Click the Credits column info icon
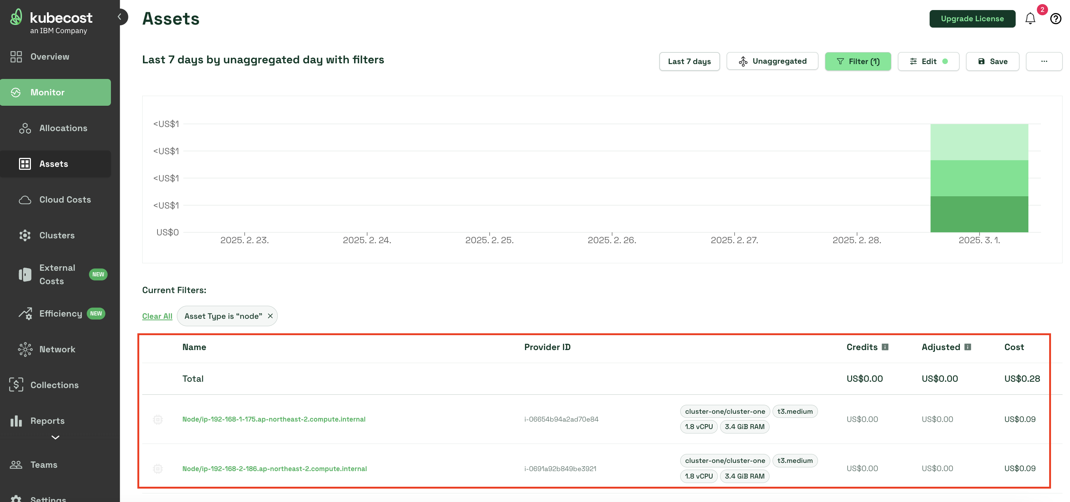Viewport: 1070px width, 502px height. 885,347
